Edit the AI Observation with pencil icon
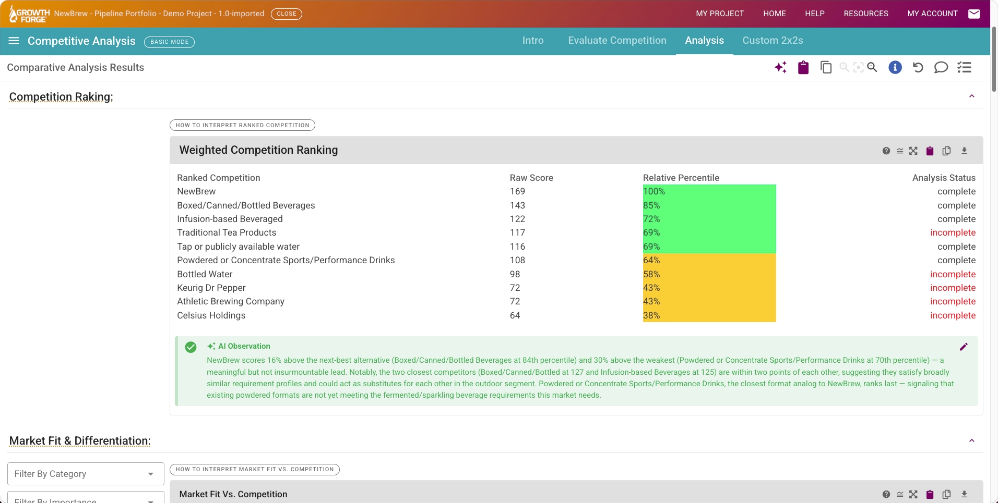The image size is (998, 503). point(964,347)
